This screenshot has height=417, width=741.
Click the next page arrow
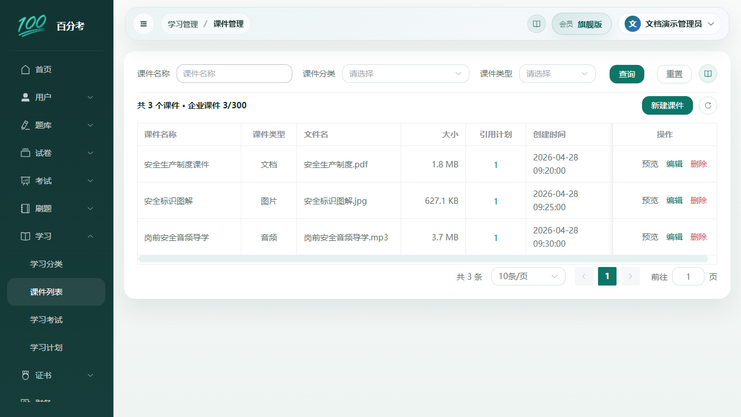click(x=630, y=276)
